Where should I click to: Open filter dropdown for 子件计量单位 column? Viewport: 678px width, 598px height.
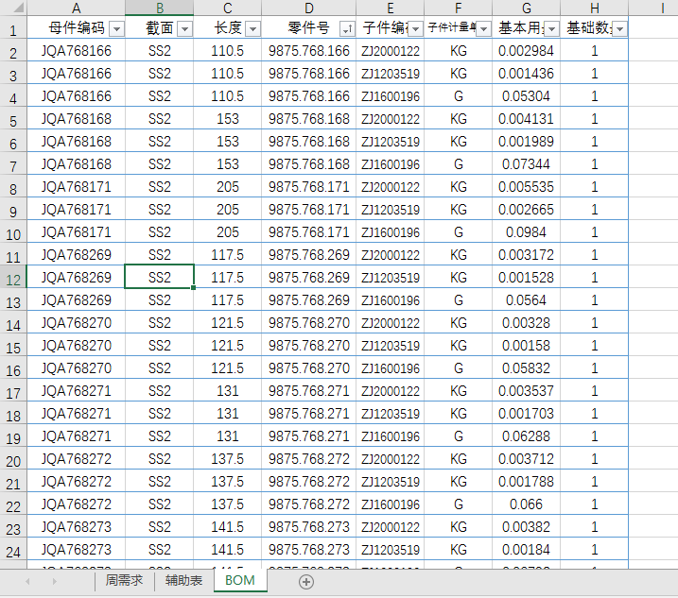click(484, 29)
